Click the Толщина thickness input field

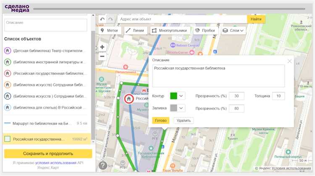pos(278,96)
